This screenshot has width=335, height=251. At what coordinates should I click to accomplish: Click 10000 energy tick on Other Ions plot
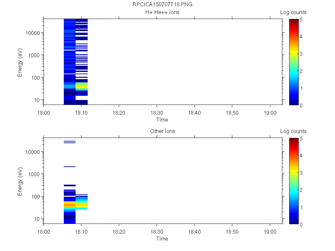(33, 152)
